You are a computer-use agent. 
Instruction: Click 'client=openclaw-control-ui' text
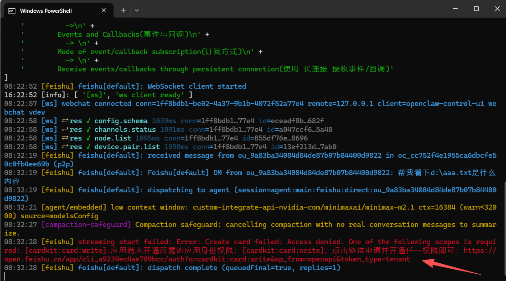click(430, 104)
